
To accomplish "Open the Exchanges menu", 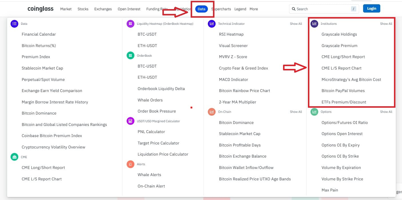I will coord(103,9).
